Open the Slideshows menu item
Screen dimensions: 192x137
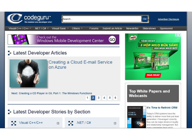point(149,28)
